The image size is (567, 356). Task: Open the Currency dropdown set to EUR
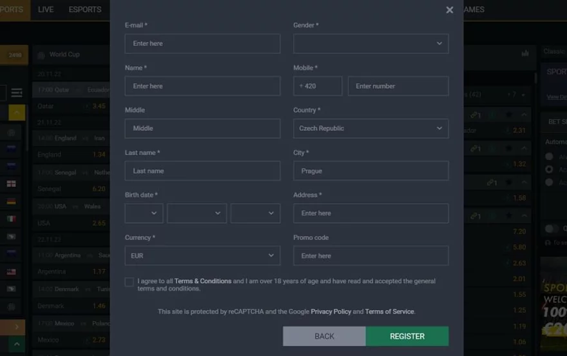202,256
